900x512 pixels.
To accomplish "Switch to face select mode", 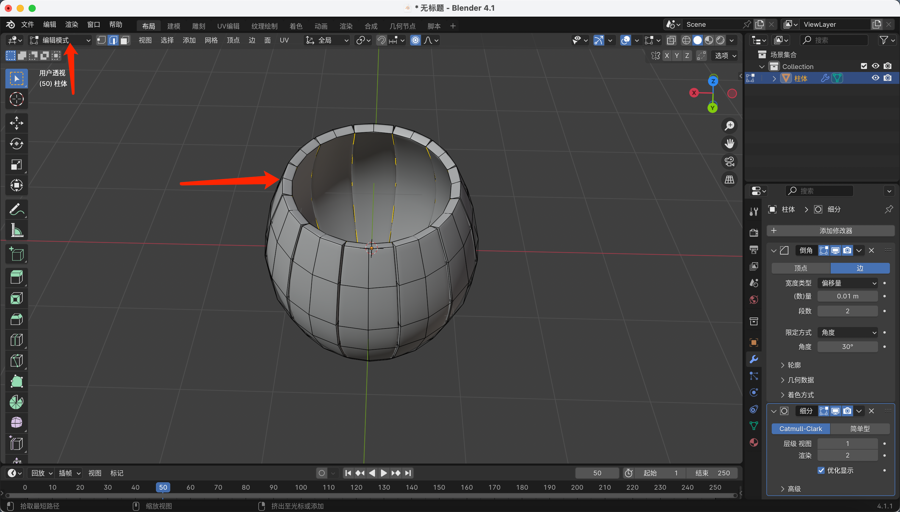I will tap(125, 40).
